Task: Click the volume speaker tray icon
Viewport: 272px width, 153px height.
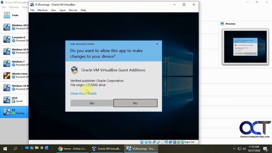Action: pyautogui.click(x=244, y=149)
